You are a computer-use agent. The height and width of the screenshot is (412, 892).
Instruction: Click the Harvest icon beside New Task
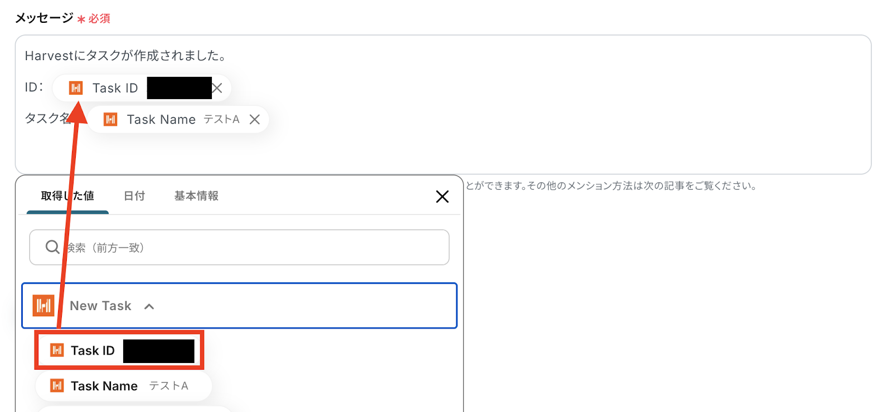point(43,306)
